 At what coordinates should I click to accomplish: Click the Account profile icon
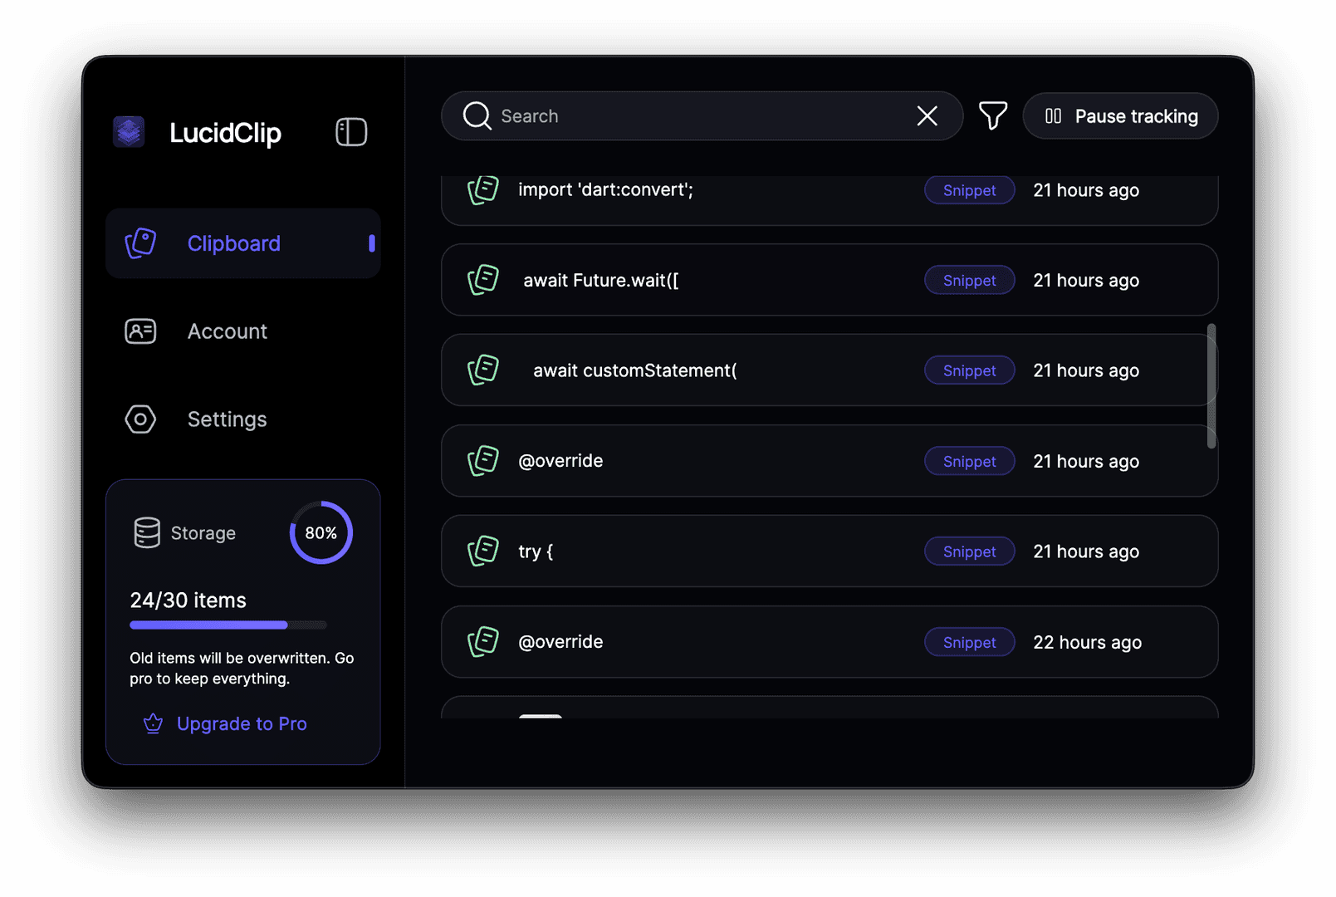pyautogui.click(x=140, y=331)
